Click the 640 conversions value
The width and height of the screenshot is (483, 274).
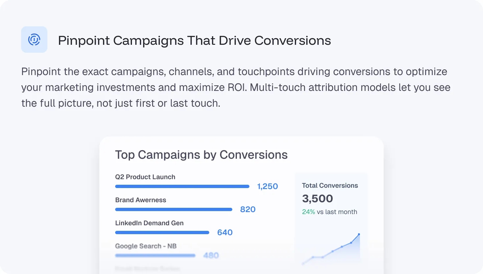pos(225,233)
